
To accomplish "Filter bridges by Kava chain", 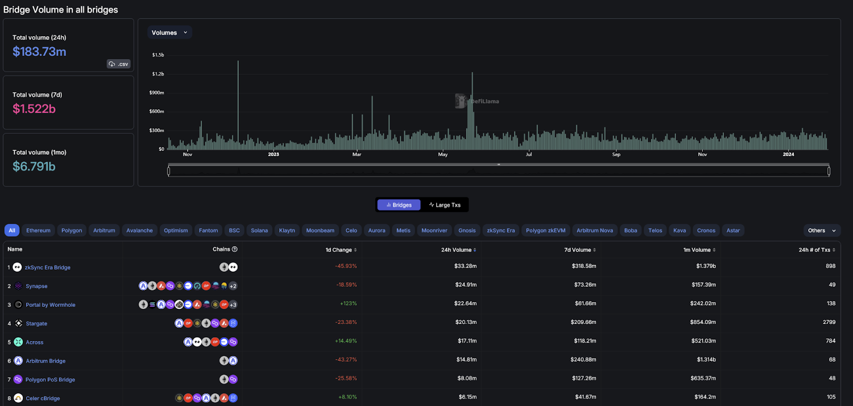I will pos(680,231).
